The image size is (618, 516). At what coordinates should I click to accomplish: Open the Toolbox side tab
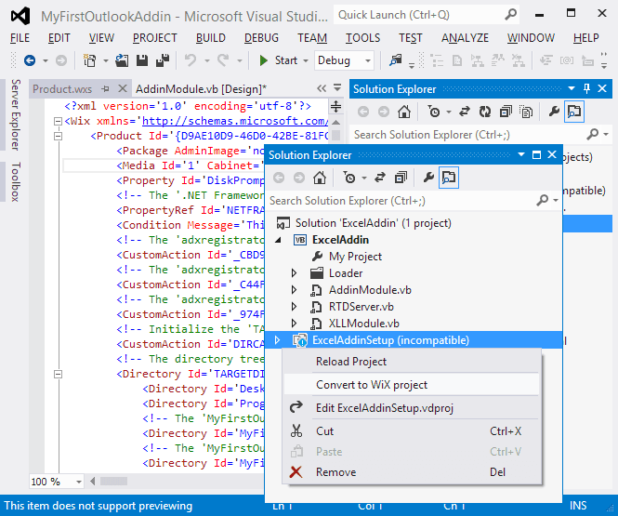coord(15,181)
